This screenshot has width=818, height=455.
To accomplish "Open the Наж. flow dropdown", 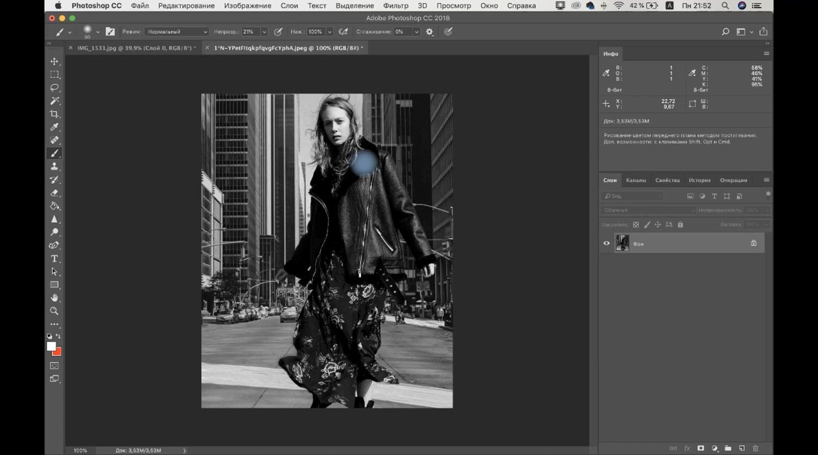I will click(x=330, y=32).
